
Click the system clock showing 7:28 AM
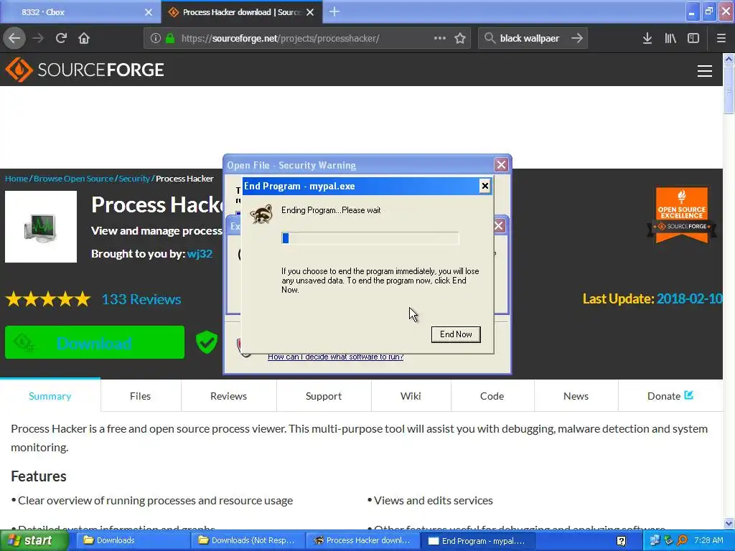click(708, 541)
